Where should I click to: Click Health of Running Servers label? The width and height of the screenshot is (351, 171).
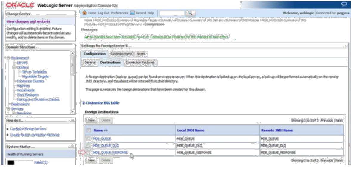coord(25,154)
